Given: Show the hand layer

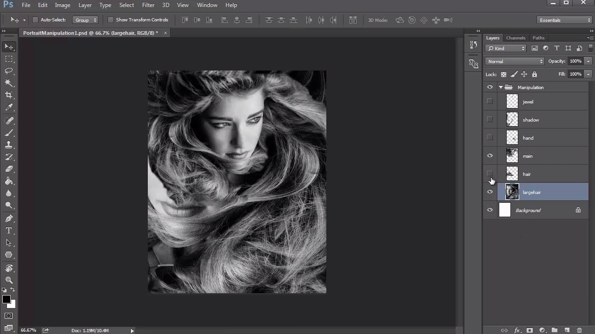Looking at the screenshot, I should 490,138.
